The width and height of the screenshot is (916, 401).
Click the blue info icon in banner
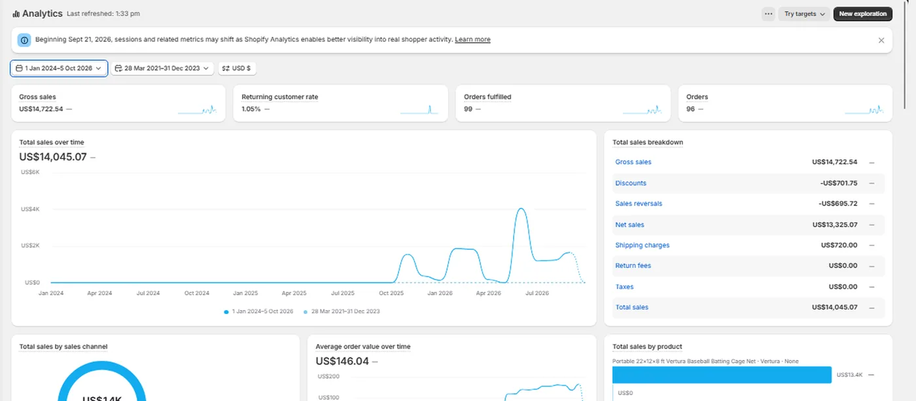pos(24,40)
